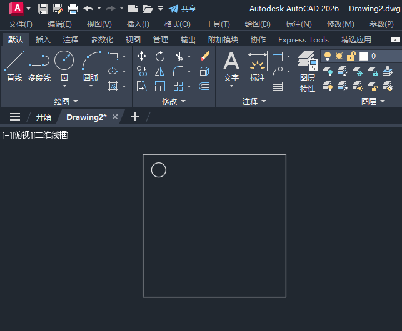402x331 pixels.
Task: Click the Hatch tool icon
Action: pos(113,86)
